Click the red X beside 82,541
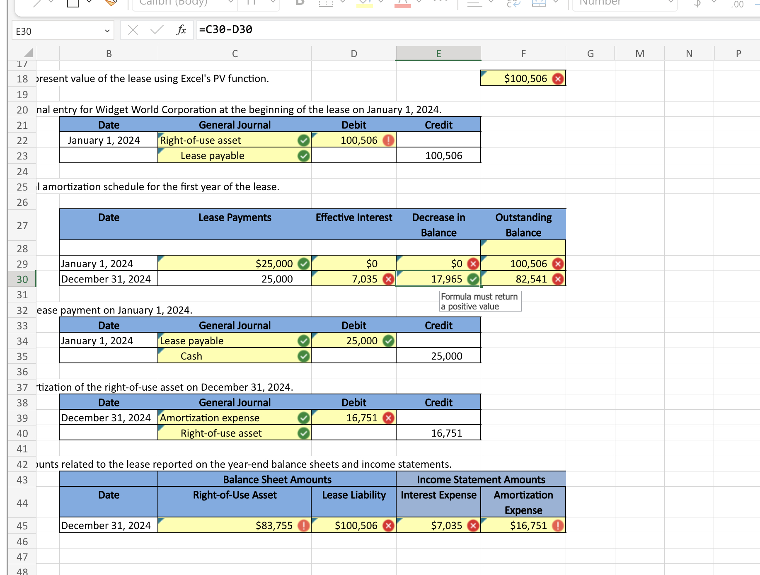 click(x=558, y=279)
